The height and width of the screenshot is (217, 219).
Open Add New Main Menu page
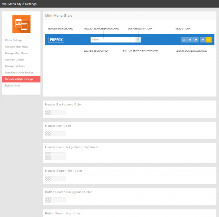point(17,47)
